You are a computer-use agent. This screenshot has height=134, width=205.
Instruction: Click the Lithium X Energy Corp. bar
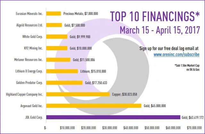tap(62, 71)
